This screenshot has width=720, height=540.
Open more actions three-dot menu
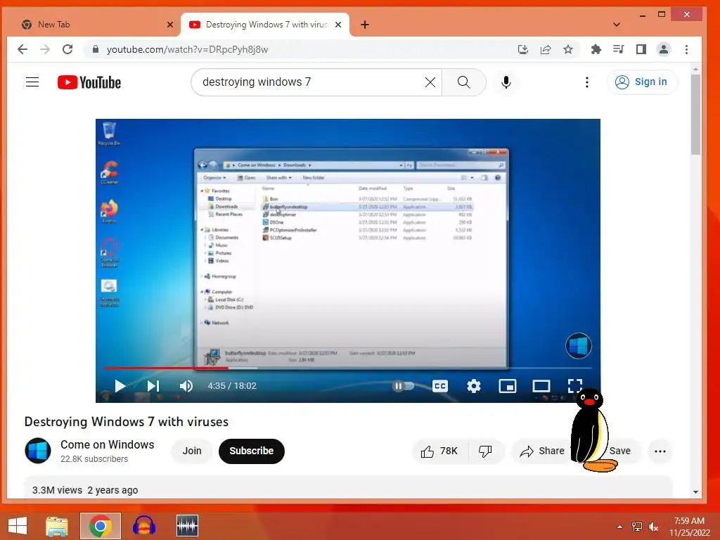(x=660, y=451)
